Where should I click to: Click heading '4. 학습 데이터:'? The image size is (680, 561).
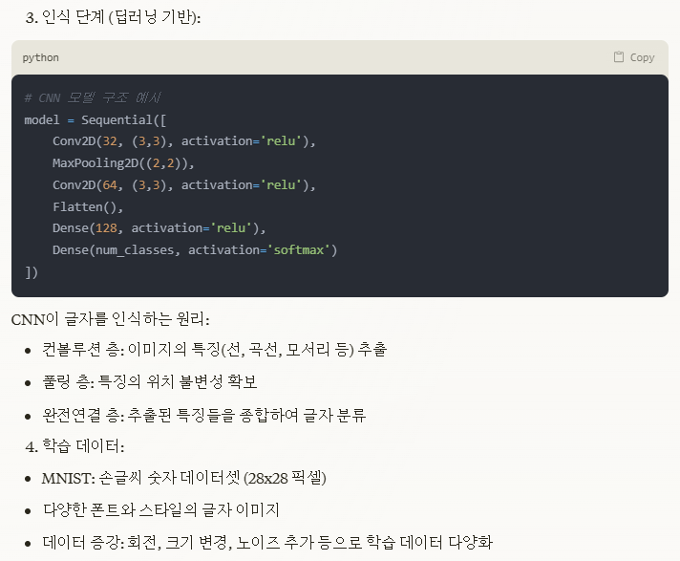(x=74, y=446)
